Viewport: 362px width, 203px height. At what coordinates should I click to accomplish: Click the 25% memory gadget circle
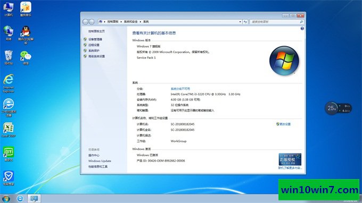[331, 108]
